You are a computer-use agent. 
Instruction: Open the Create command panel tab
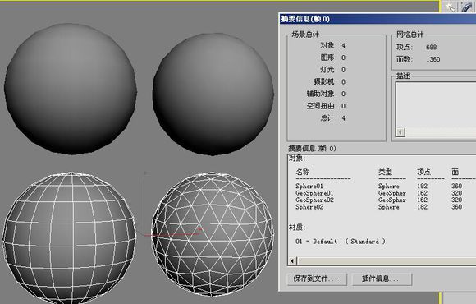point(451,7)
